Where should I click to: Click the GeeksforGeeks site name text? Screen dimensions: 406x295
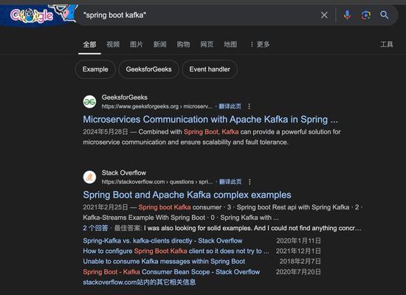[125, 97]
